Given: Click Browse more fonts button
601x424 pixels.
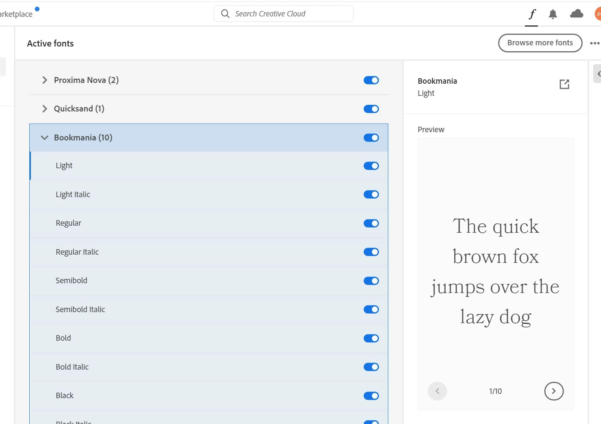Looking at the screenshot, I should (x=540, y=43).
